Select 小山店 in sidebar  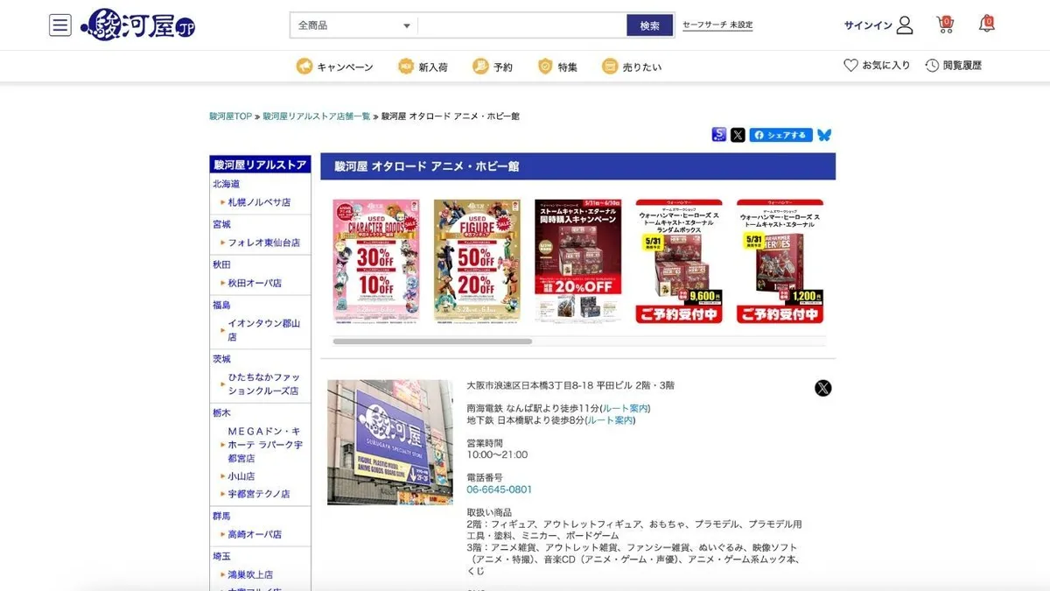[241, 476]
